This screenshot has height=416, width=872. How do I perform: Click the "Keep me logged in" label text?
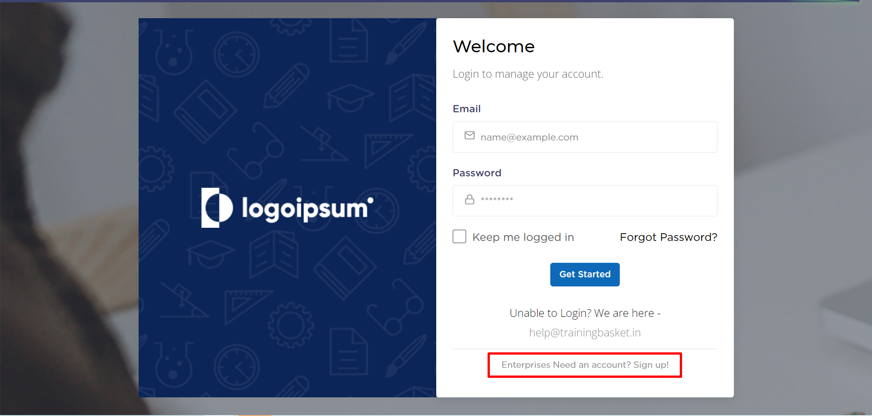pyautogui.click(x=523, y=237)
